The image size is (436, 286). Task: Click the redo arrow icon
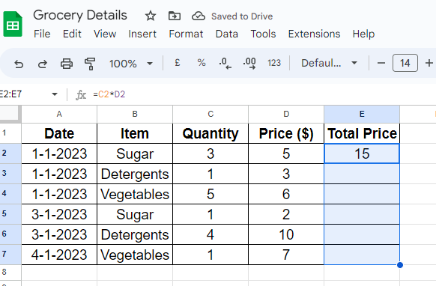[42, 64]
